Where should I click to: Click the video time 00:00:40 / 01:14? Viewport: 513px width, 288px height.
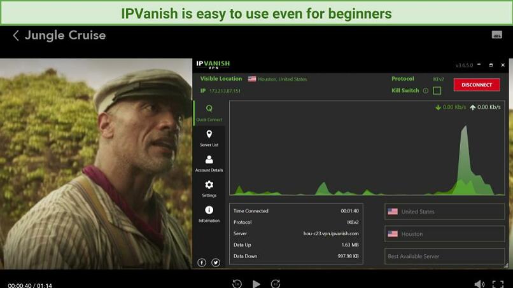[30, 285]
